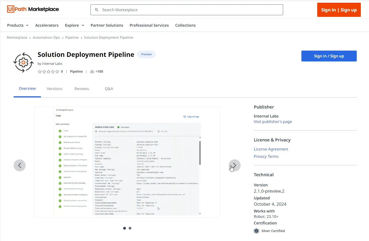This screenshot has width=369, height=241.
Task: Click the Silver Certified badge icon
Action: [x=256, y=231]
